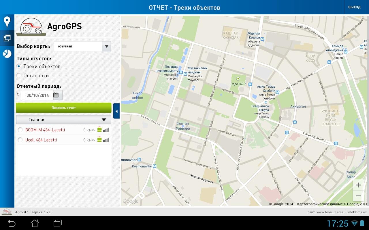Click the 'ОТЧЕТ - Треки объектов' title
Screen dimensions: 369x230
pyautogui.click(x=184, y=7)
